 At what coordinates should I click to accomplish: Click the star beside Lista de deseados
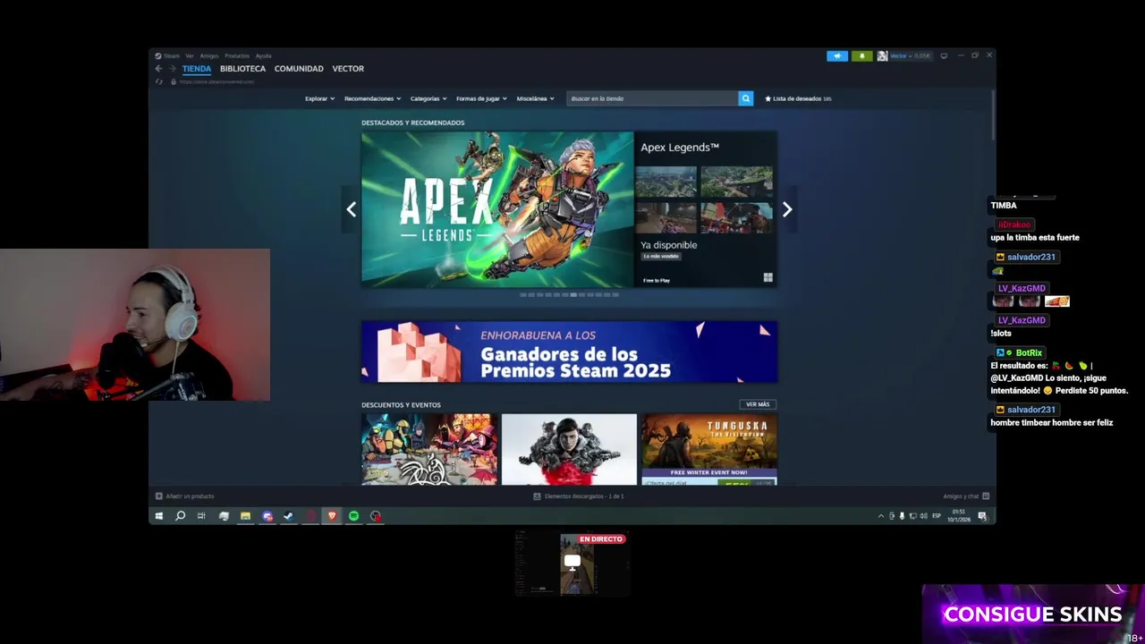coord(768,98)
